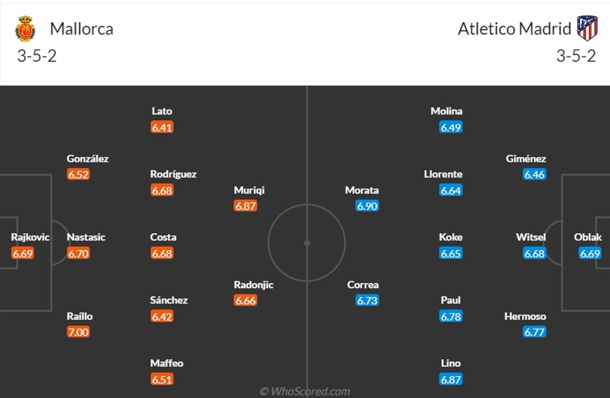Viewport: 610px width, 398px height.
Task: Click Lino's 6.87 rating badge
Action: (451, 380)
